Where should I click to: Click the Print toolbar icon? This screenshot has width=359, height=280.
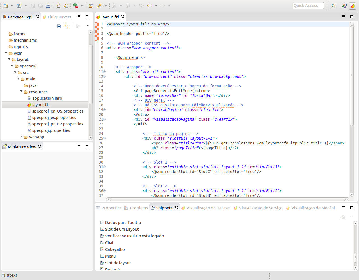(48, 6)
